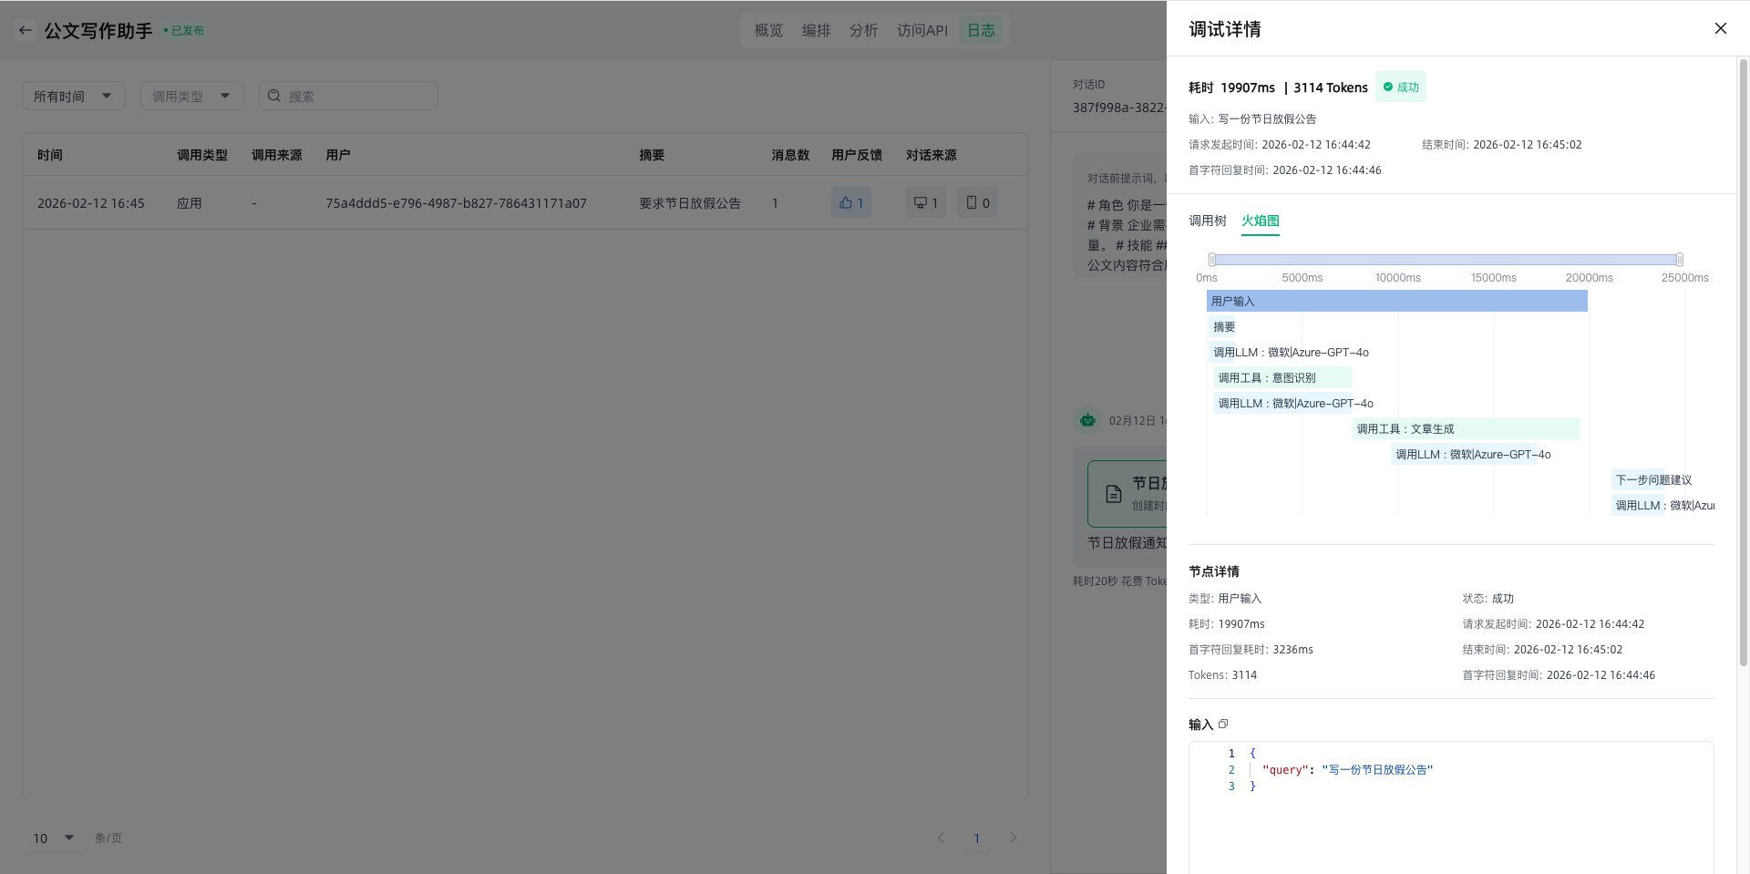This screenshot has width=1750, height=874.
Task: Click the right handle of timeline range slider
Action: pos(1679,260)
